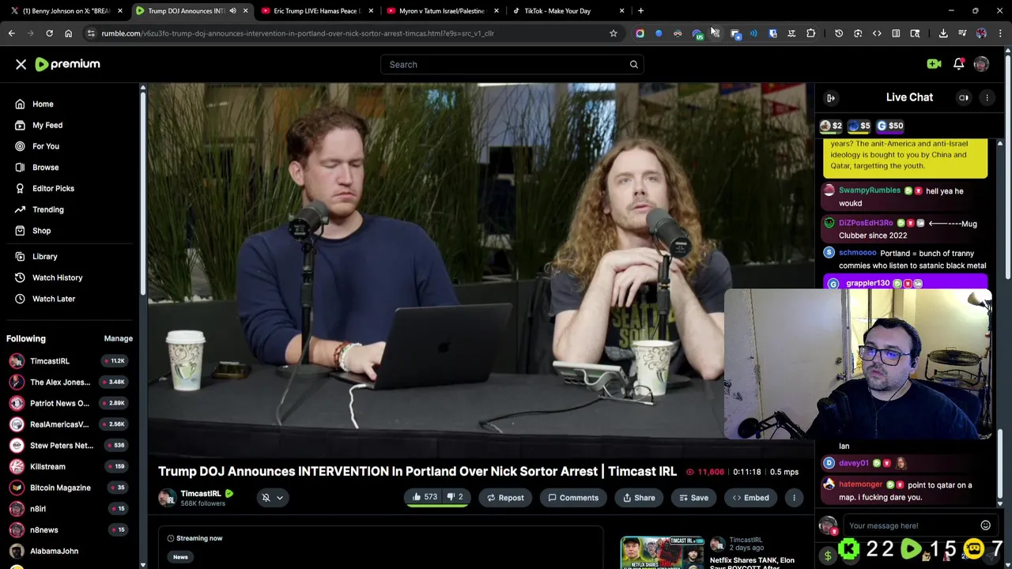Share the video

[639, 498]
